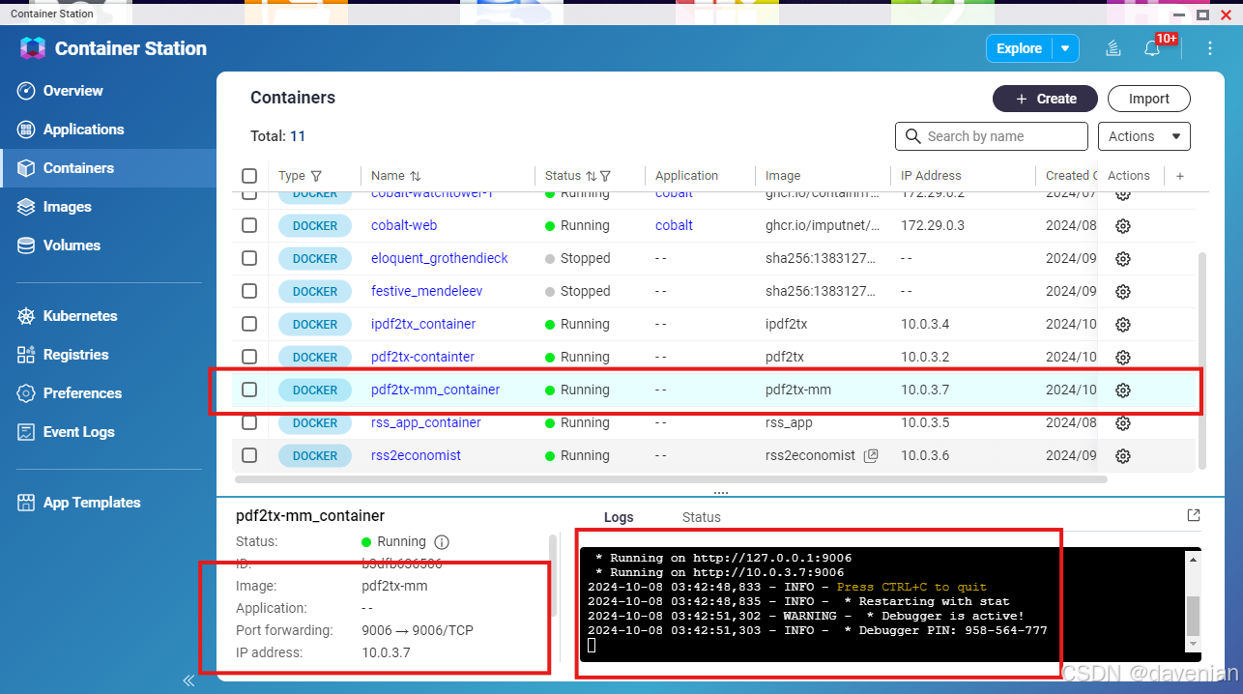Switch to the Logs tab
This screenshot has height=694, width=1243.
click(x=619, y=517)
